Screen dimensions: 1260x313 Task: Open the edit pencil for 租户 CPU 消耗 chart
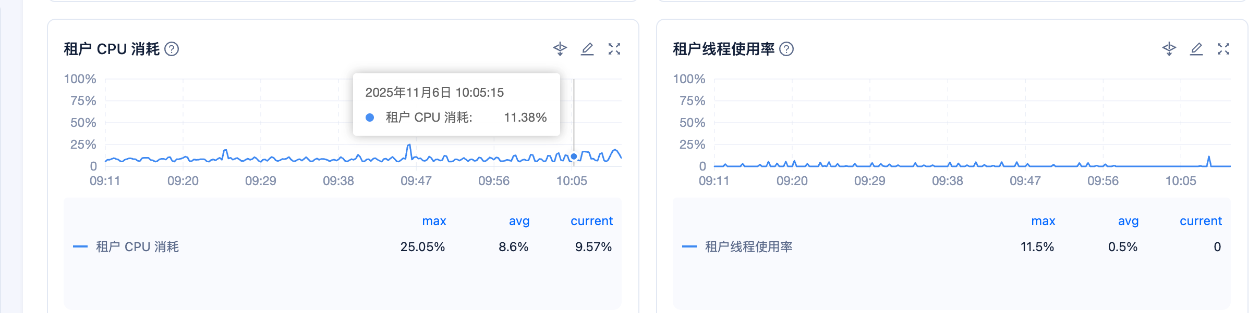[587, 49]
